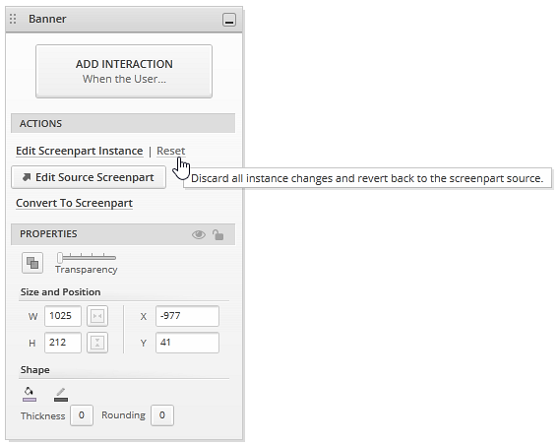Select Convert To Screenpart link
This screenshot has height=444, width=558.
(x=74, y=203)
